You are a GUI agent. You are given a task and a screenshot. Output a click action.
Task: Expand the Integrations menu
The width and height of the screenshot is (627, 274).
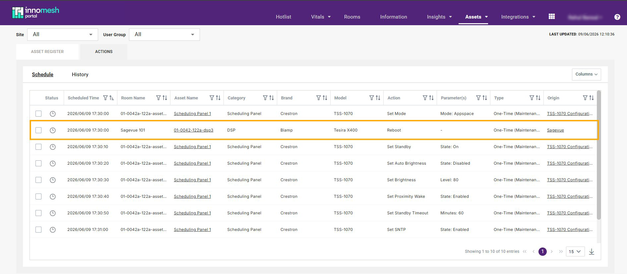(518, 17)
